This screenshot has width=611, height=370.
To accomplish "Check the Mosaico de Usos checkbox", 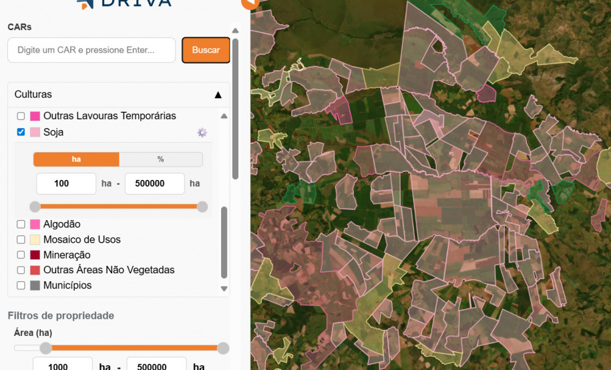I will coord(21,239).
